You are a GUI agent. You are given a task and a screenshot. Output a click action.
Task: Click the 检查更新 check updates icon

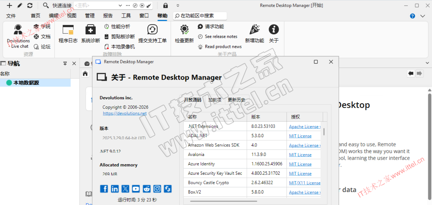(184, 33)
